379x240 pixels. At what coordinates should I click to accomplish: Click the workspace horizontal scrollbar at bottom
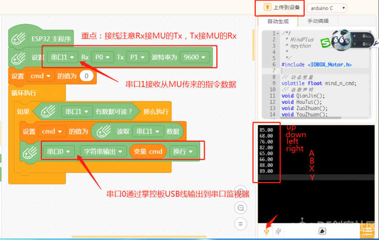click(139, 236)
